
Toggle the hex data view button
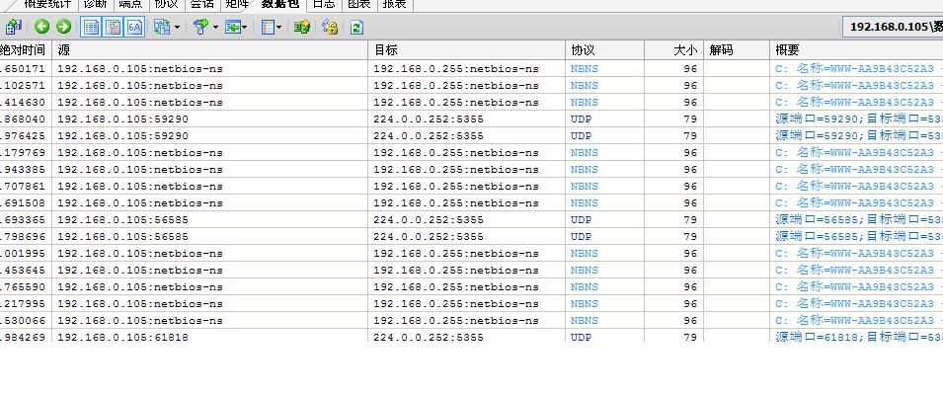click(x=134, y=27)
